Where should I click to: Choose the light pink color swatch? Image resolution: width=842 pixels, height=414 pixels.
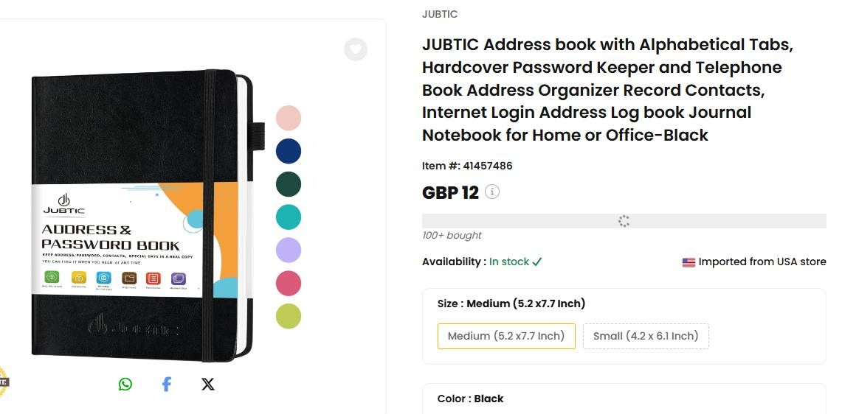[289, 118]
